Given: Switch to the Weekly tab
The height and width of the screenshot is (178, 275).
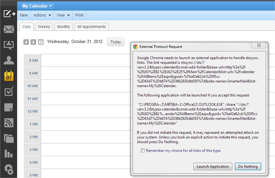Looking at the screenshot, I should click(44, 27).
